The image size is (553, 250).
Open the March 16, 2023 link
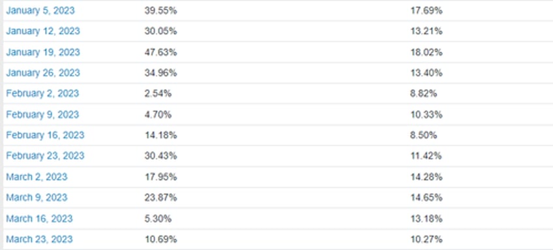[39, 219]
